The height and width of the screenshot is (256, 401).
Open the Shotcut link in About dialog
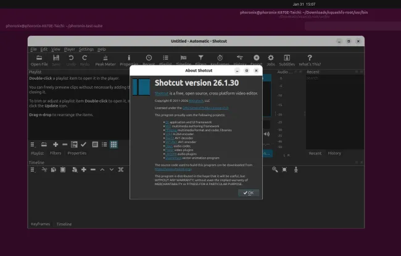pos(162,93)
